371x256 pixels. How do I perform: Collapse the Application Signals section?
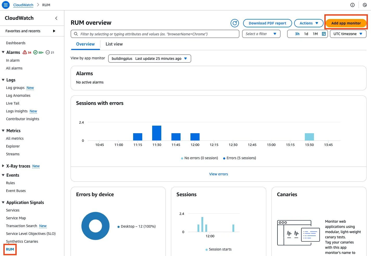pyautogui.click(x=3, y=202)
